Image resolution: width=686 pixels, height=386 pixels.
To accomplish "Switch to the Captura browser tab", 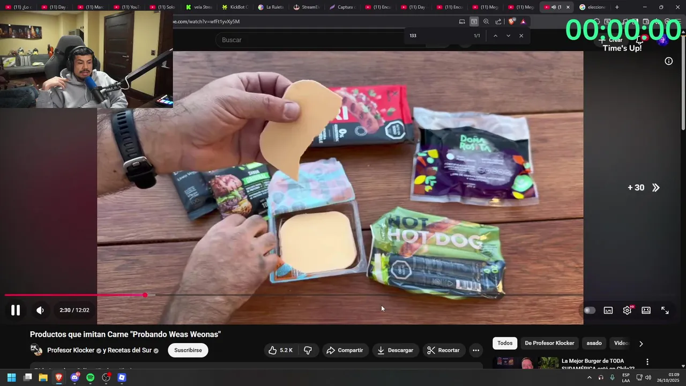I will 343,7.
